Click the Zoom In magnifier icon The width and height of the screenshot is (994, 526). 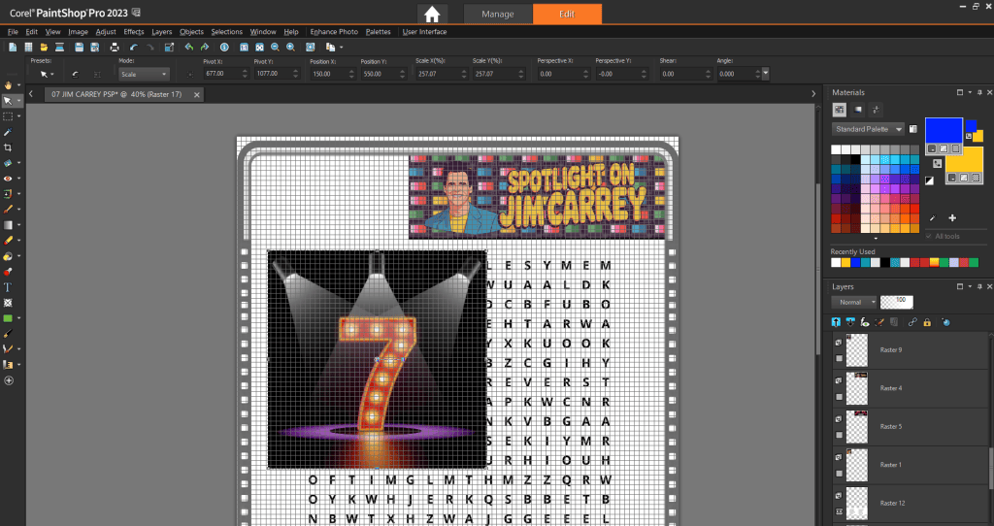291,47
